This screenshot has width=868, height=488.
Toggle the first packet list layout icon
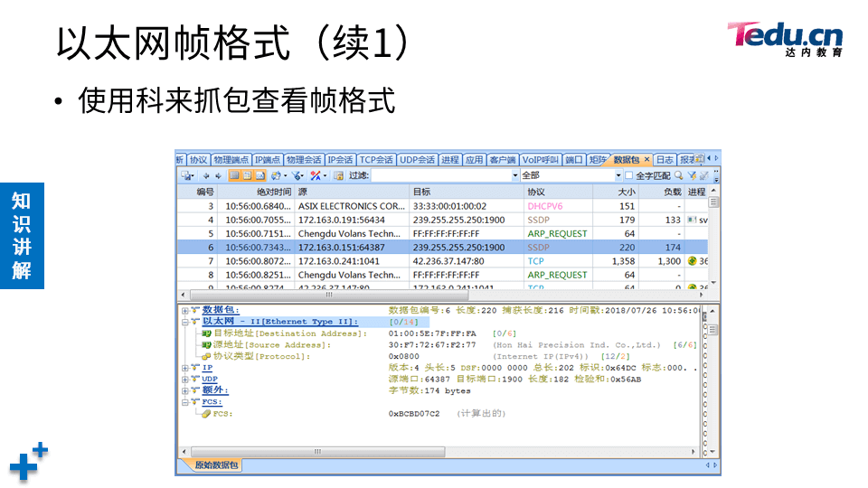(x=234, y=175)
